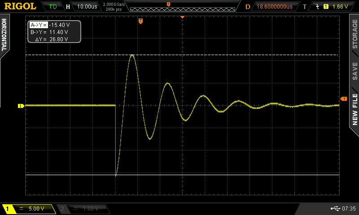Click the orange D delay label
The width and height of the screenshot is (359, 215).
248,7
